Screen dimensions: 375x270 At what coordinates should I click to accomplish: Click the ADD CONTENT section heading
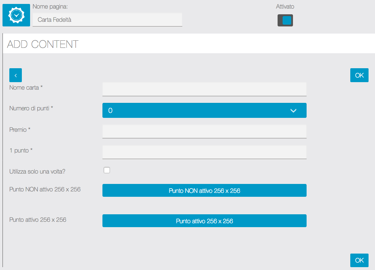click(x=43, y=44)
